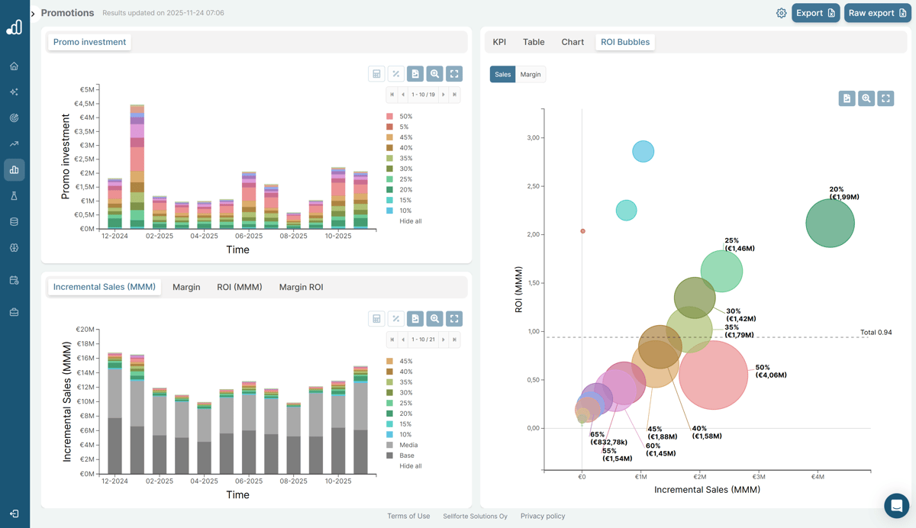Click the log out icon in sidebar
The width and height of the screenshot is (916, 528).
(14, 514)
